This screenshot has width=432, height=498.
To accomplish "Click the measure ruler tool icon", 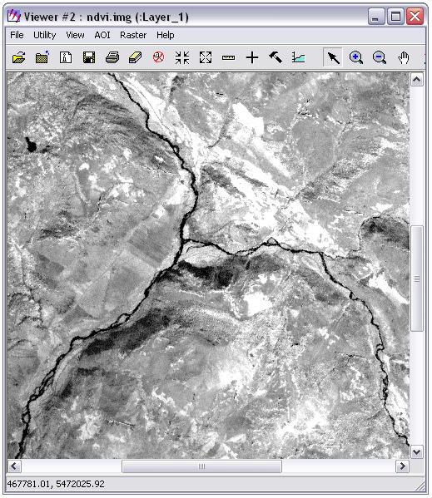I will point(229,58).
